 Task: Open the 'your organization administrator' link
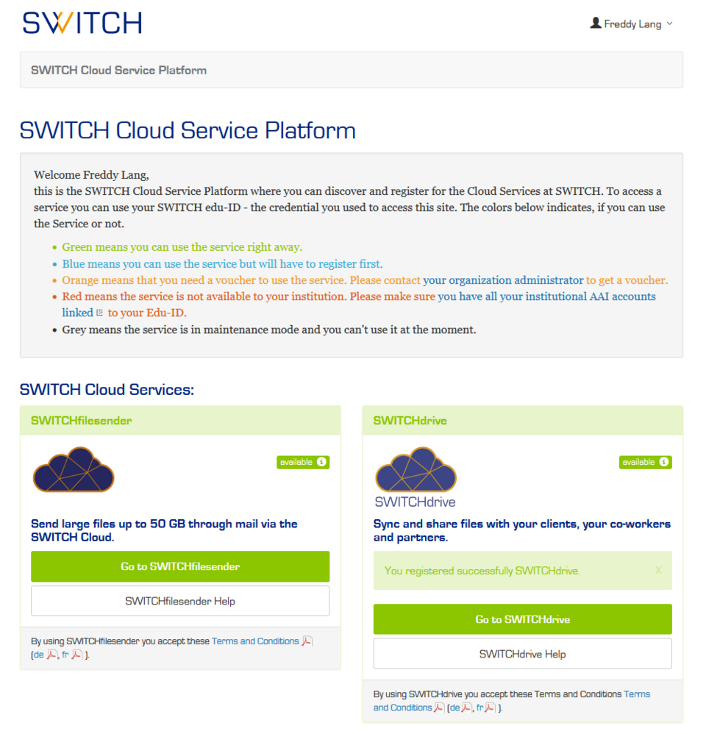503,280
